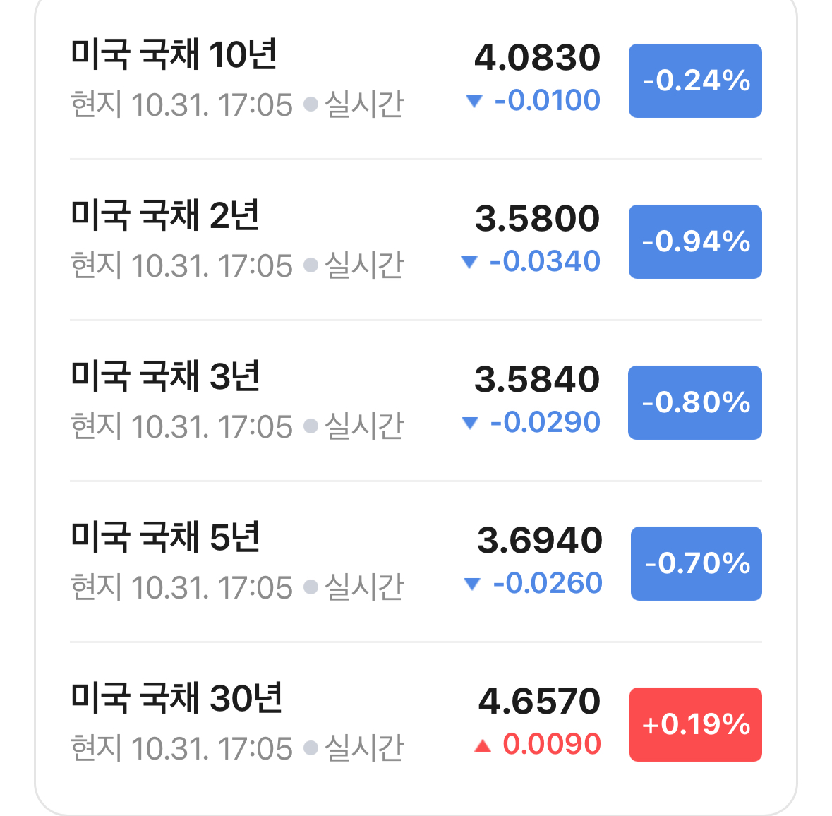832x816 pixels.
Task: Click the -0.70% change badge
Action: pyautogui.click(x=697, y=563)
